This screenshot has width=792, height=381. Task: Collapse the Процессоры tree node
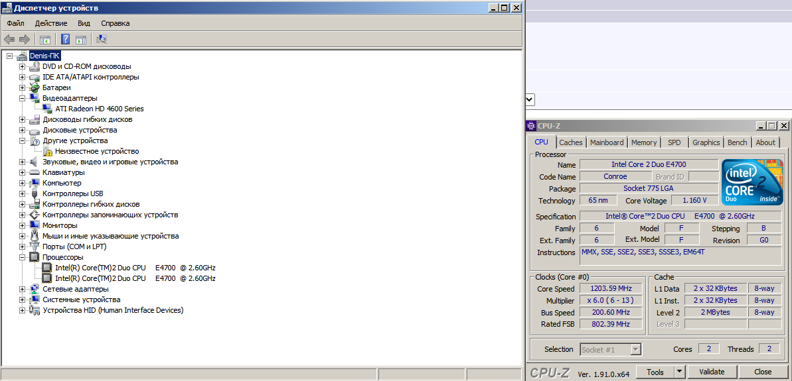point(22,257)
